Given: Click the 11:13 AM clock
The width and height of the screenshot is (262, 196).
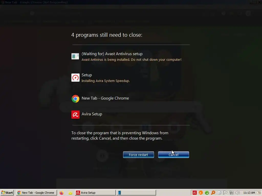Looking at the screenshot, I should coord(249,193).
